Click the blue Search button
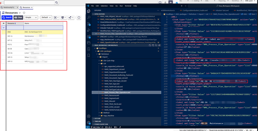This screenshot has width=258, height=131. [7, 17]
